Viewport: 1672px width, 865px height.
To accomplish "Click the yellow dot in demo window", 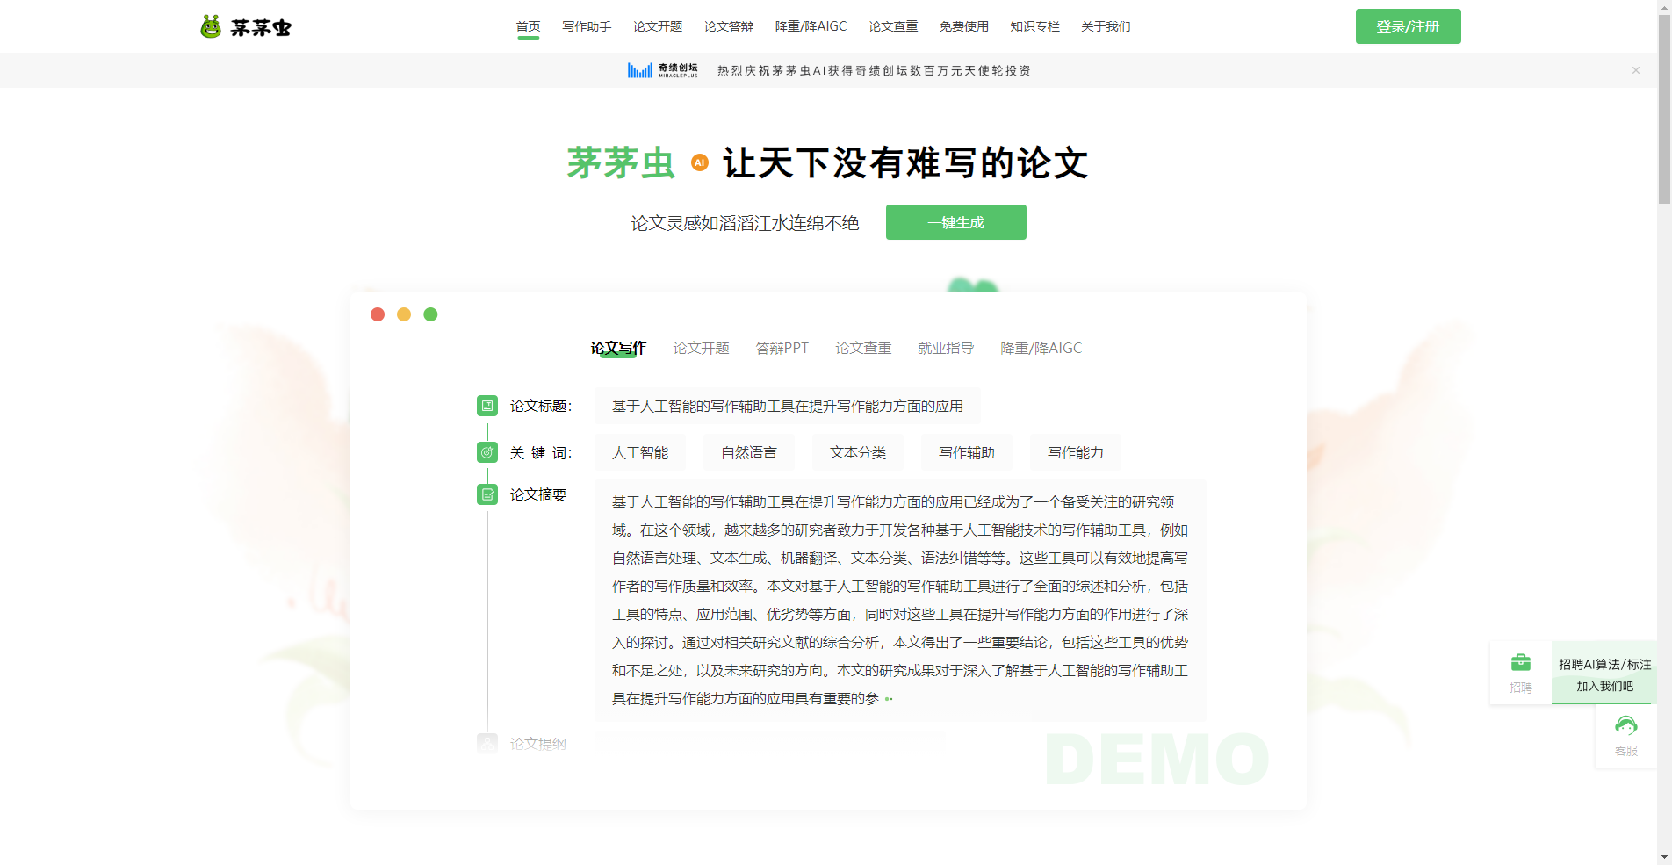I will tap(404, 314).
